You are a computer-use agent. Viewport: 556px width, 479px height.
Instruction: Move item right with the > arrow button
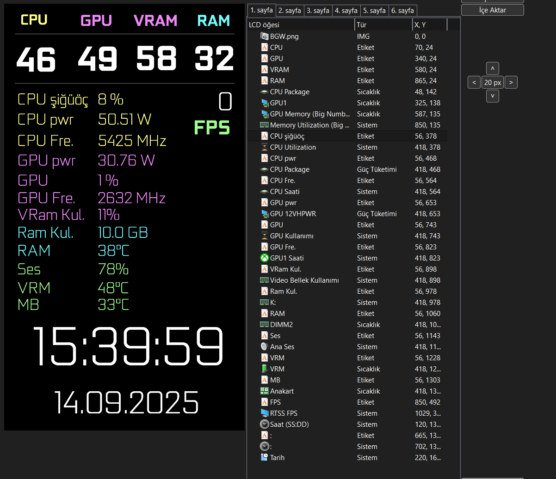point(511,82)
